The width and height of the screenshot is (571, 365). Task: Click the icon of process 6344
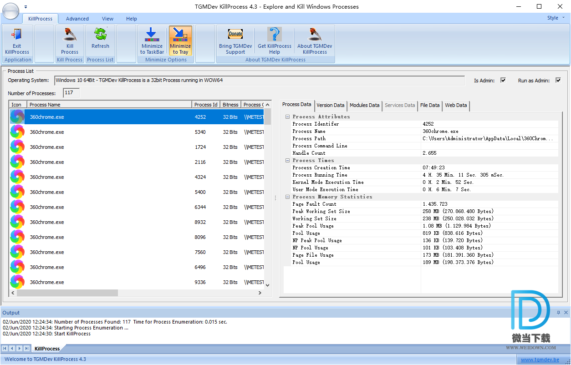click(17, 207)
